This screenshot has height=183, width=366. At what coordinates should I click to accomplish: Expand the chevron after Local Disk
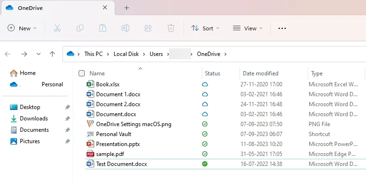point(144,54)
